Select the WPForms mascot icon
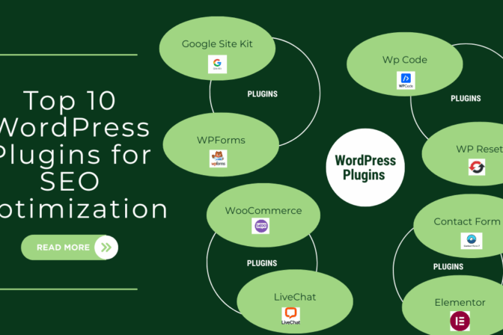The height and width of the screenshot is (335, 503). pyautogui.click(x=218, y=159)
